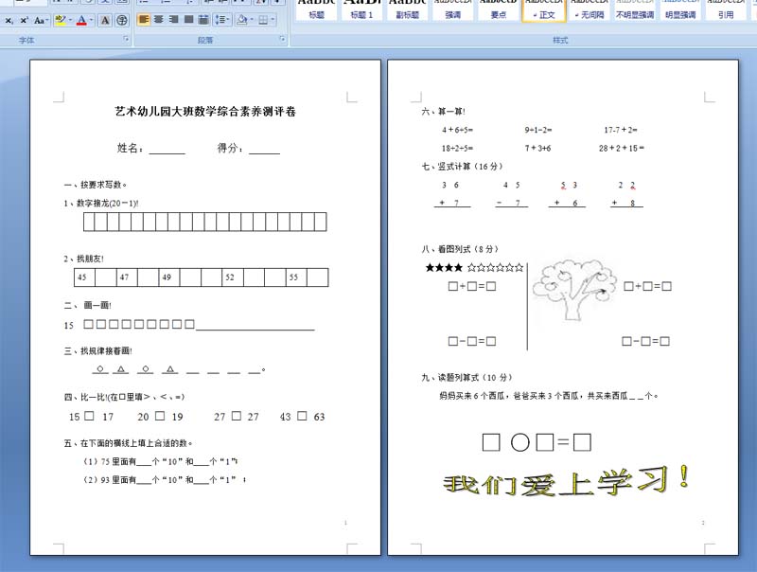Open the 字体 font dialog launcher

coord(126,39)
